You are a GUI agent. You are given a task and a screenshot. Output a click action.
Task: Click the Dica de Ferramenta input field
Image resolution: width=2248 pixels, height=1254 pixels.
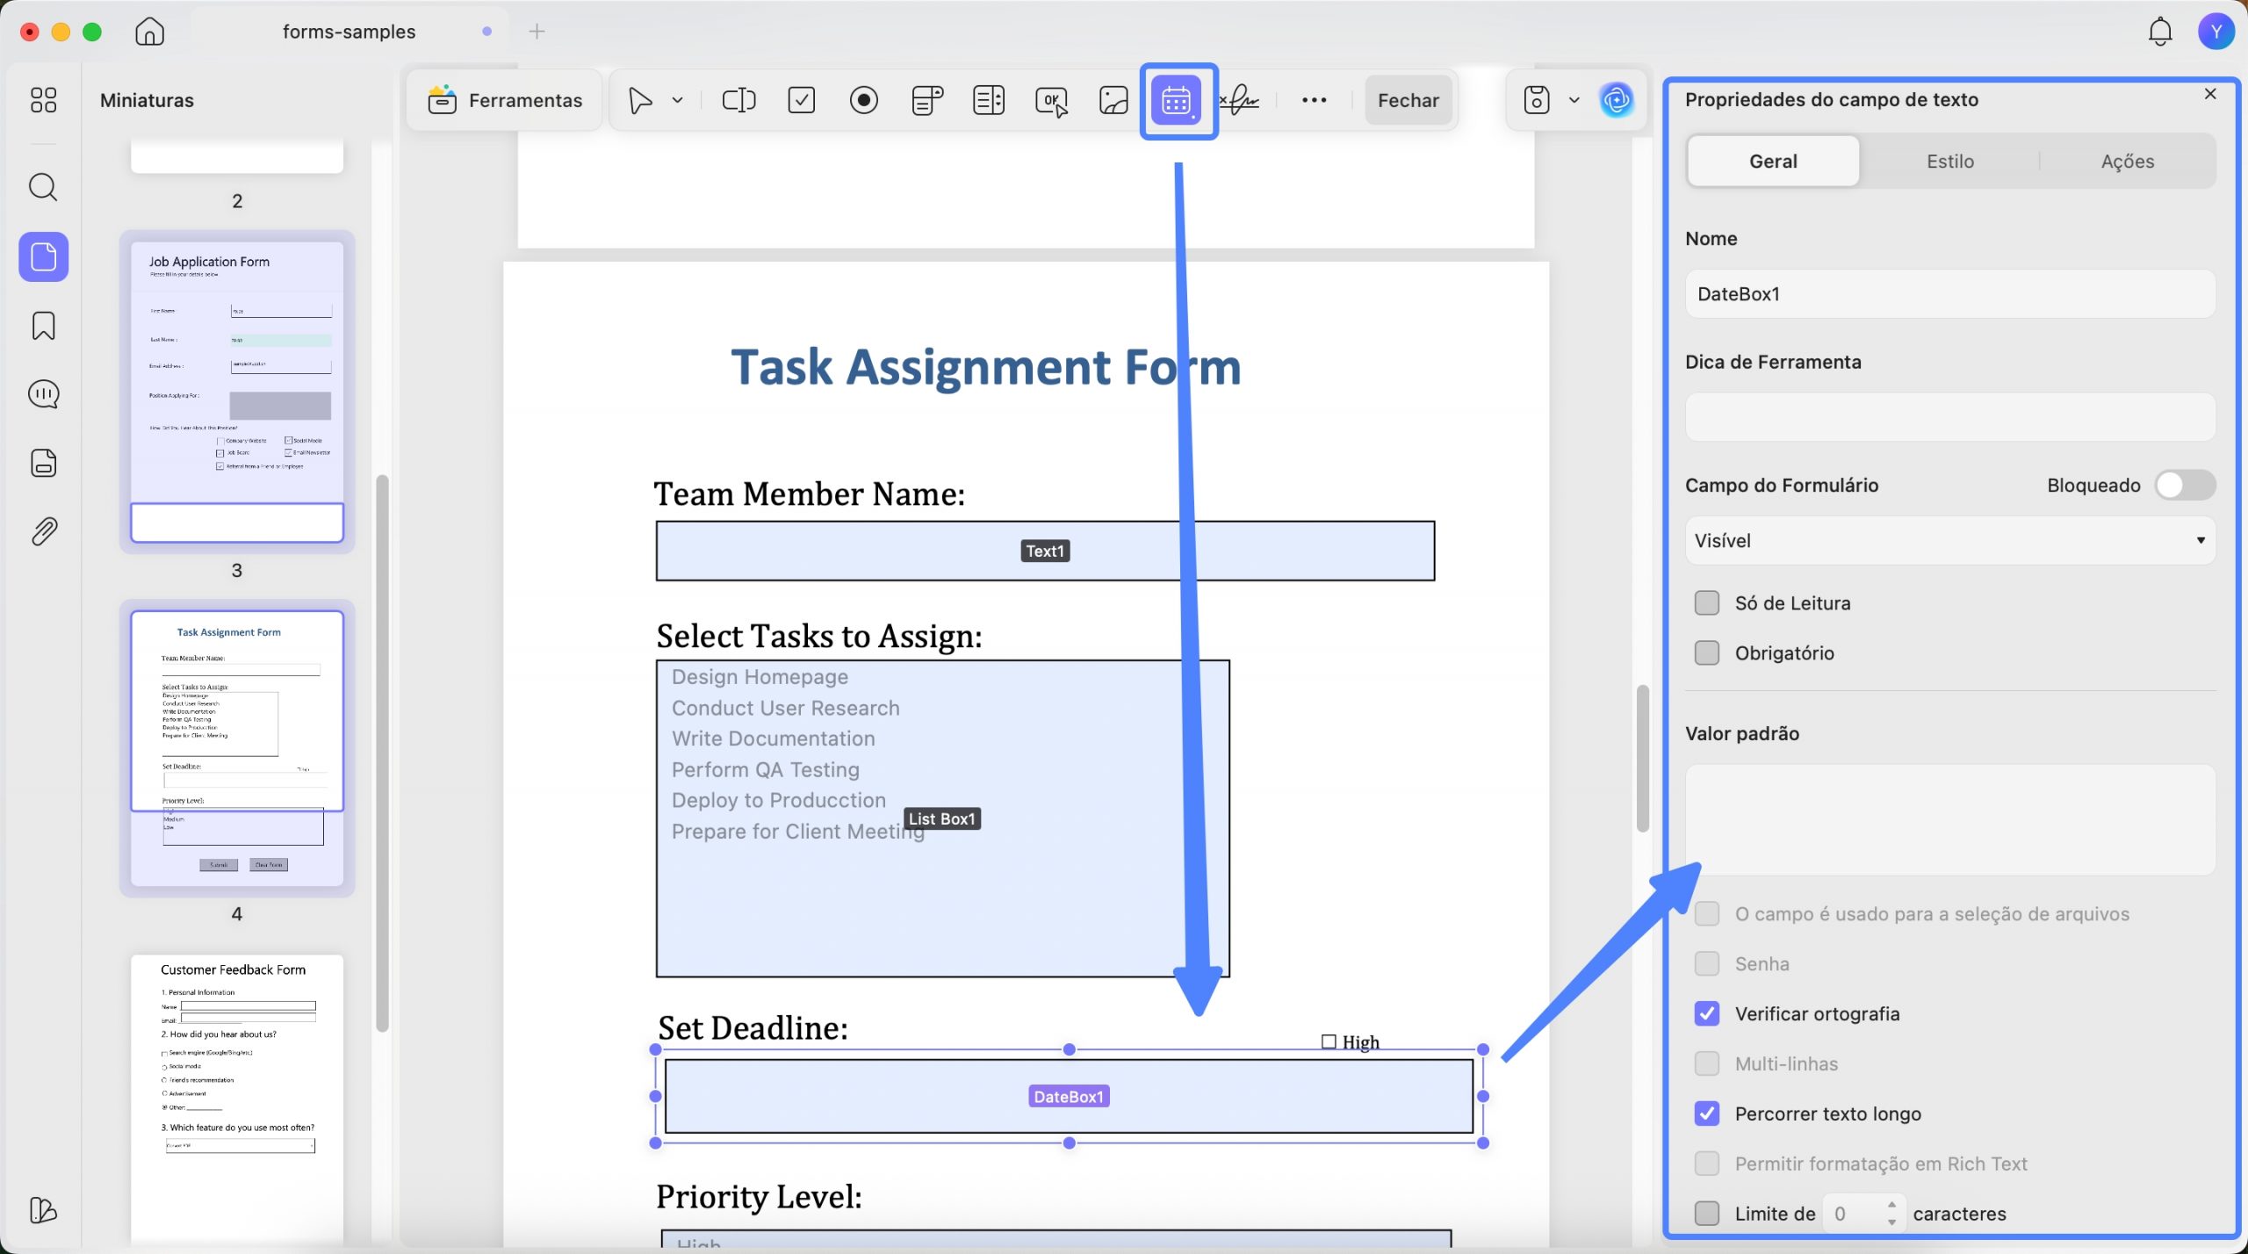(1949, 417)
